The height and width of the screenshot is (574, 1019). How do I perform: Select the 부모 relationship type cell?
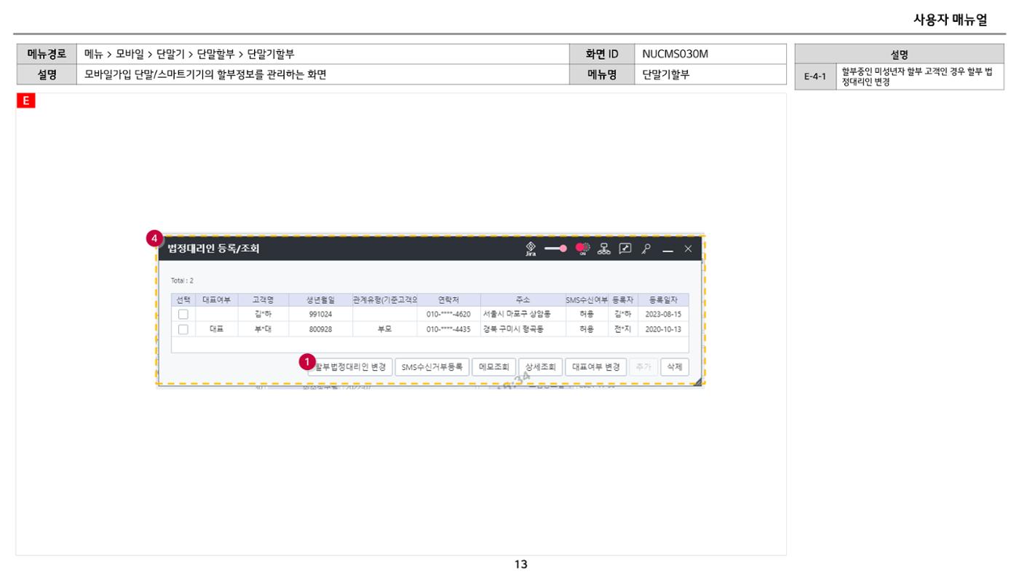tap(385, 329)
